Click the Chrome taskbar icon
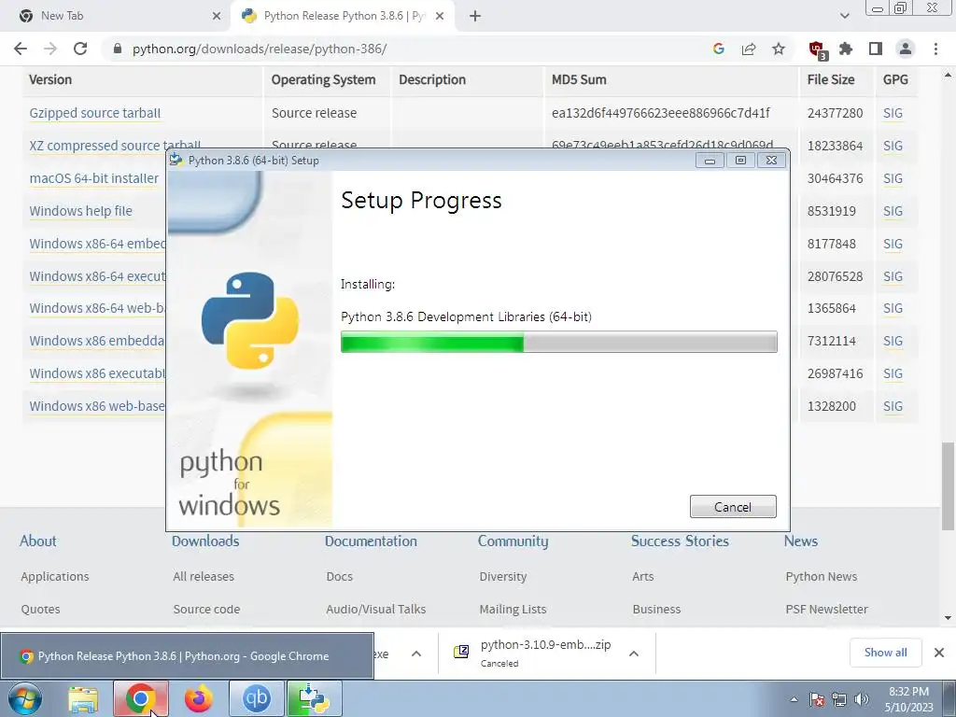Screen dimensions: 956x717 pos(141,698)
